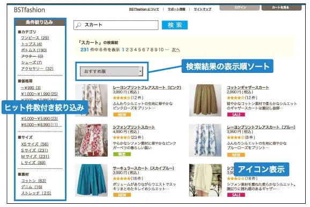The height and width of the screenshot is (207, 310).
Task: Click star rating of コットンギャザースカート
Action: (x=235, y=98)
